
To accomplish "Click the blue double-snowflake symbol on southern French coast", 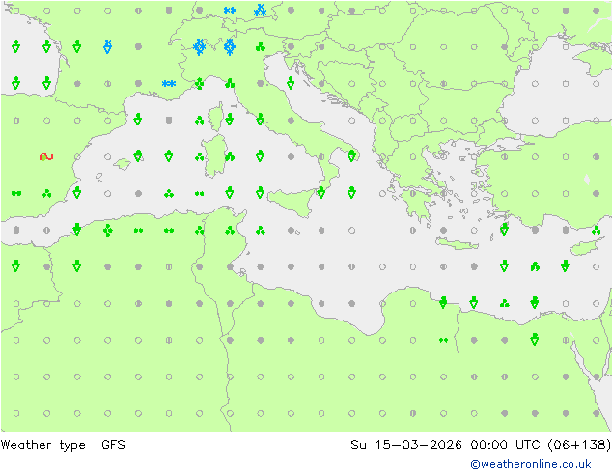I will coord(169,84).
